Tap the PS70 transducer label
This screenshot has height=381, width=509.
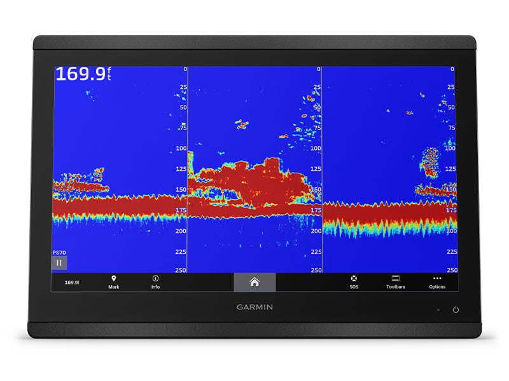click(59, 252)
